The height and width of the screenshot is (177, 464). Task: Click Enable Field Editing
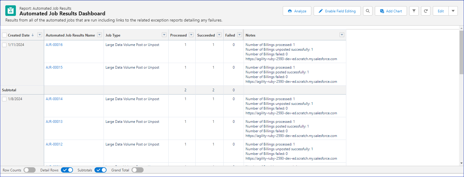pos(337,11)
